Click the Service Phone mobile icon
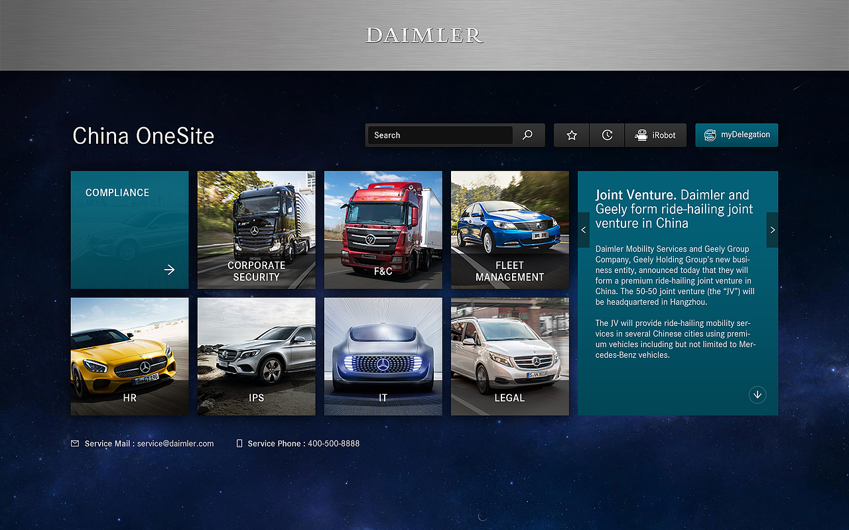Viewport: 849px width, 530px height. click(x=239, y=443)
